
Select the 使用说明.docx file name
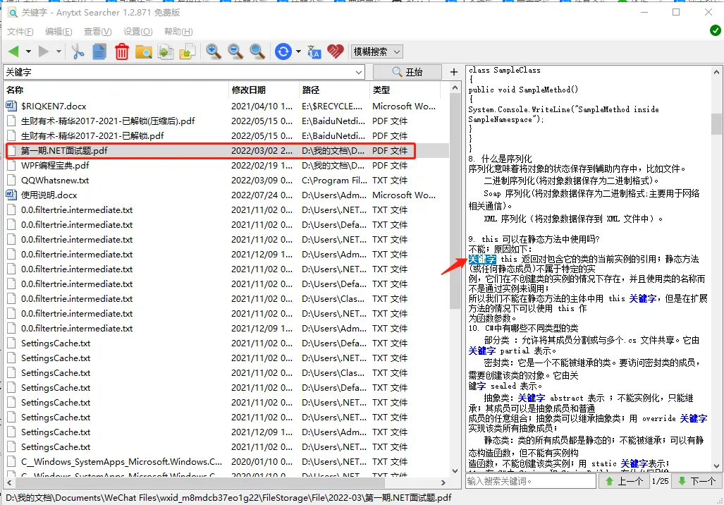tap(49, 195)
